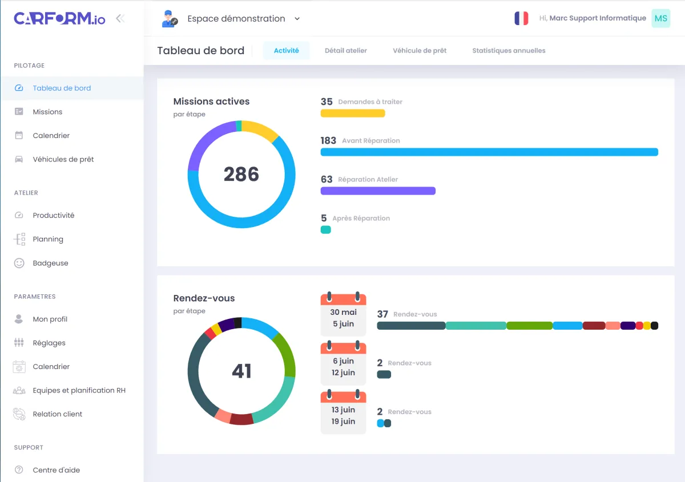The image size is (685, 482).
Task: Open the Tableau de bord sidebar icon
Action: pyautogui.click(x=19, y=88)
